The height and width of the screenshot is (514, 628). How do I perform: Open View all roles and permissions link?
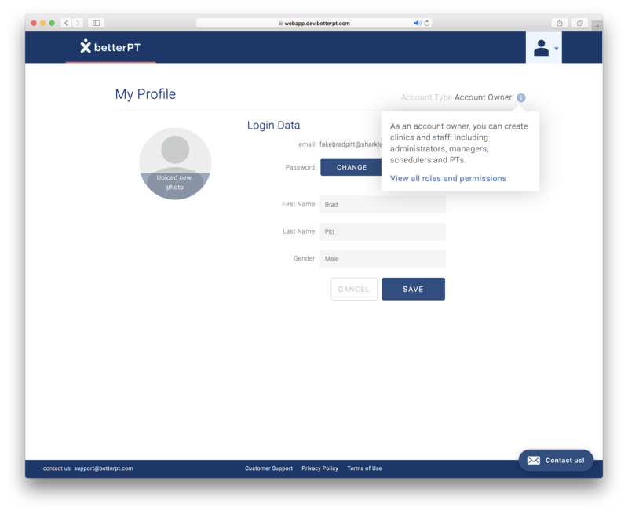(x=447, y=179)
